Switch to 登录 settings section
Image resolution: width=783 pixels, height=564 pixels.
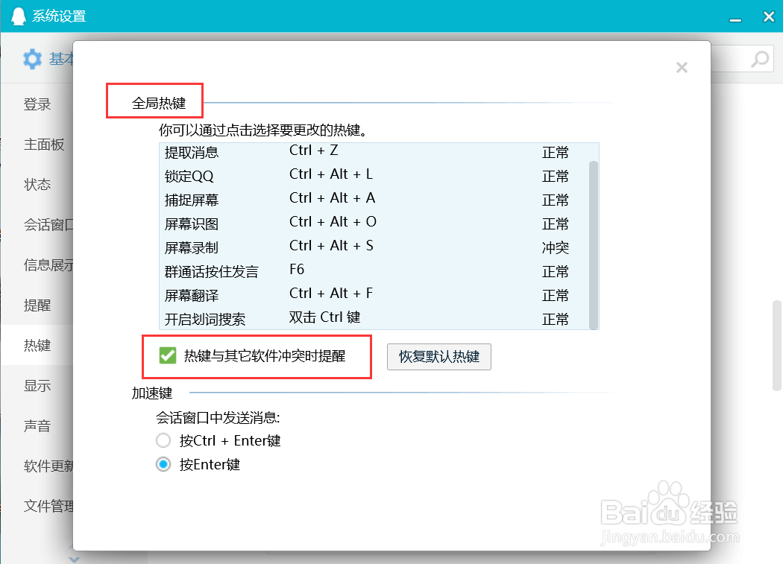pyautogui.click(x=37, y=104)
